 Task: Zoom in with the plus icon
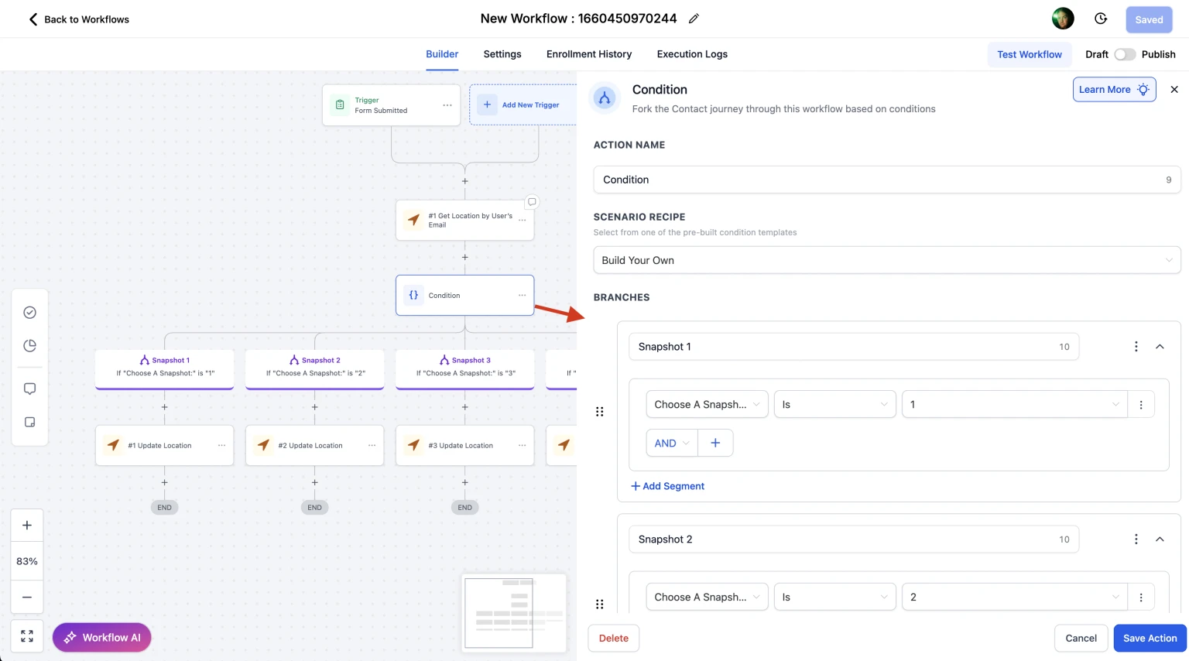click(x=27, y=526)
